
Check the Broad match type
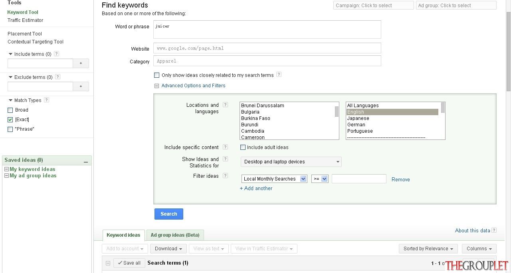pyautogui.click(x=10, y=110)
